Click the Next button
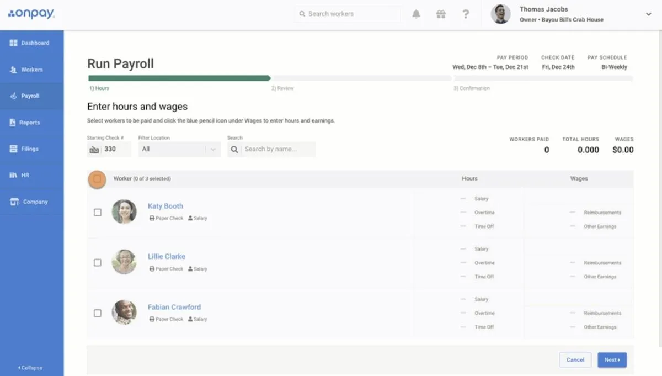 612,360
